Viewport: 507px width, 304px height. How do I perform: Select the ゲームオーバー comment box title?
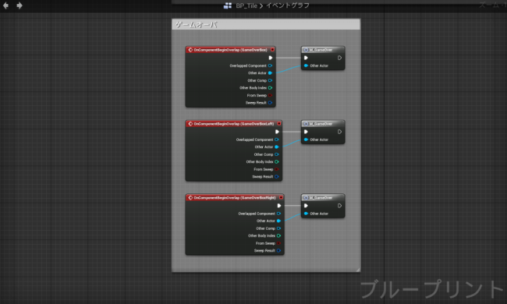point(197,24)
